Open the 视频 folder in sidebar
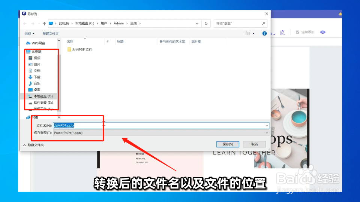Viewport: 360px width, 202px height. 34,58
